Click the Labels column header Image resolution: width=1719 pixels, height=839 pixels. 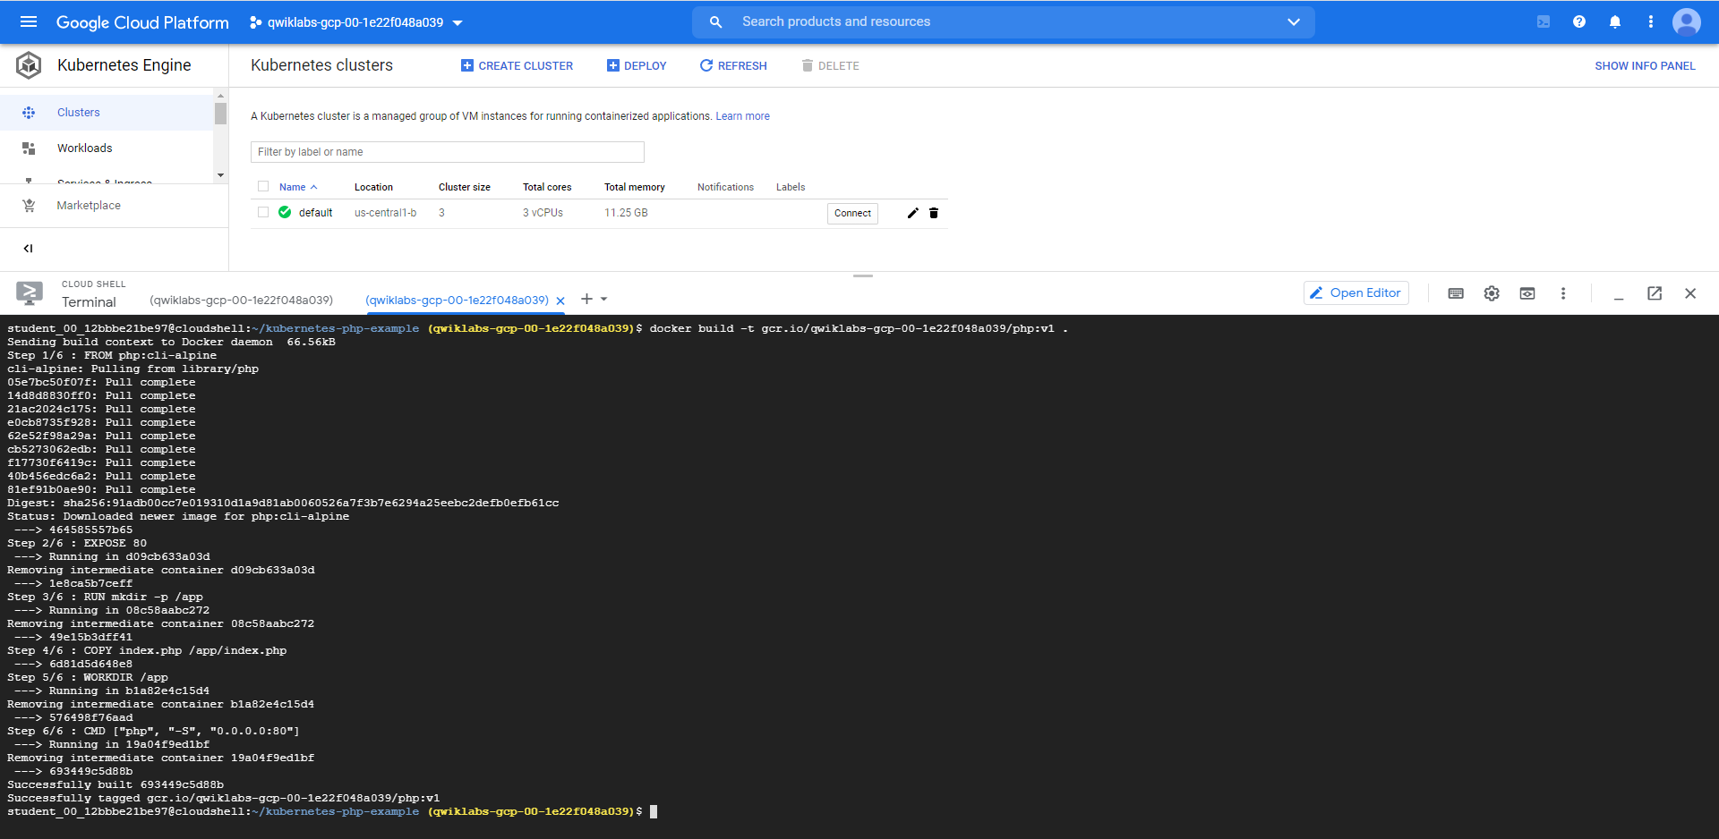click(791, 187)
